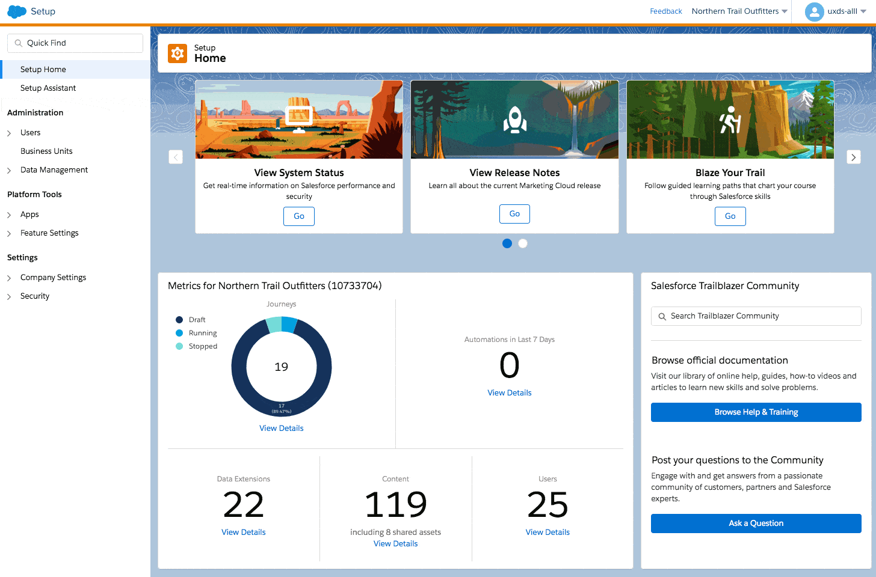876x577 pixels.
Task: Click the Users count 25
Action: [x=547, y=505]
